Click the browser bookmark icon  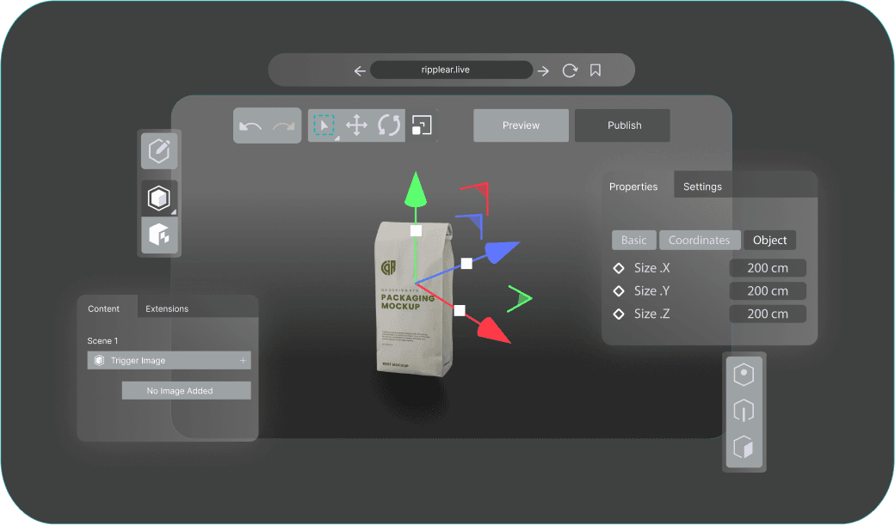(x=596, y=70)
